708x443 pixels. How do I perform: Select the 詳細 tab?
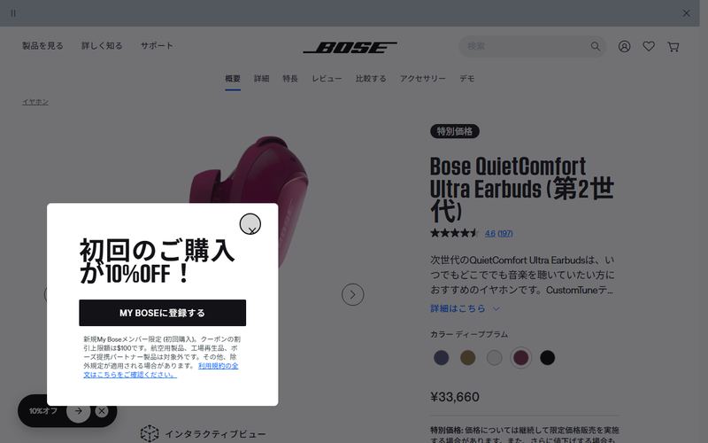[261, 79]
